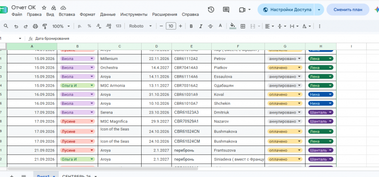The image size is (379, 177).
Task: Toggle bold formatting
Action: [x=191, y=26]
